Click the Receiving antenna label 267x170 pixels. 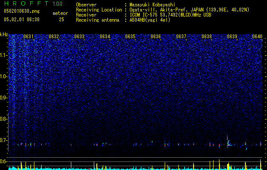pyautogui.click(x=98, y=20)
